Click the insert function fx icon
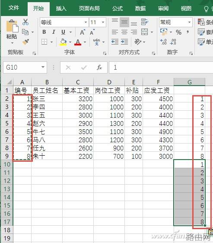Screen dimensions: 213x243 (99, 67)
